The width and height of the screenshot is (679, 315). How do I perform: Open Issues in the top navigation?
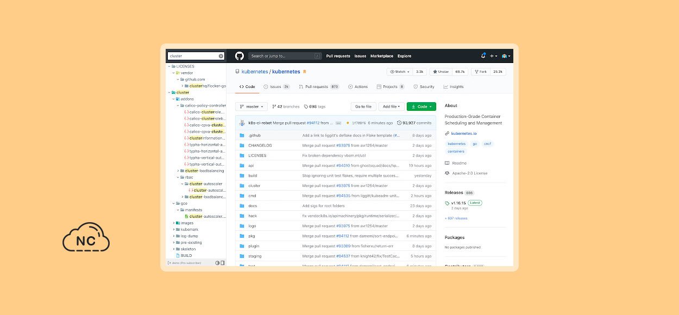pyautogui.click(x=360, y=56)
